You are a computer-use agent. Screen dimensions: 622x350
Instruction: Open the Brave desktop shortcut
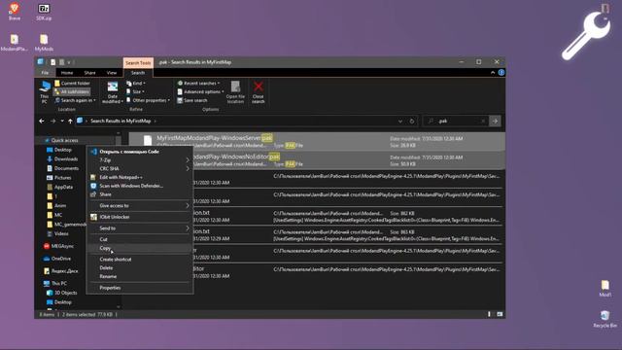(15, 11)
